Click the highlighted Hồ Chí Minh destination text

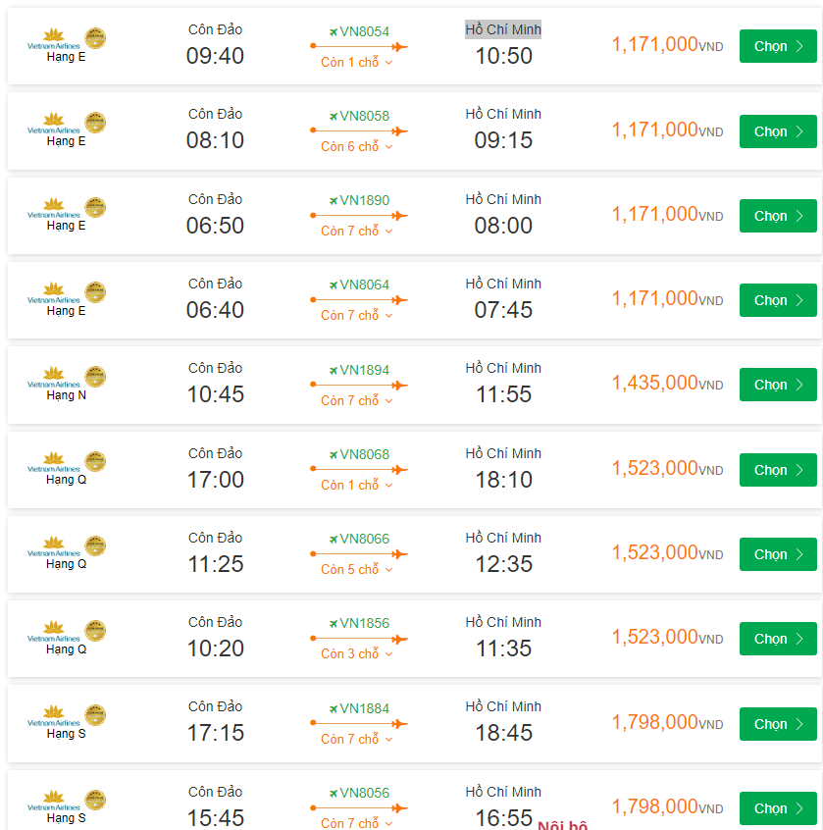click(503, 29)
